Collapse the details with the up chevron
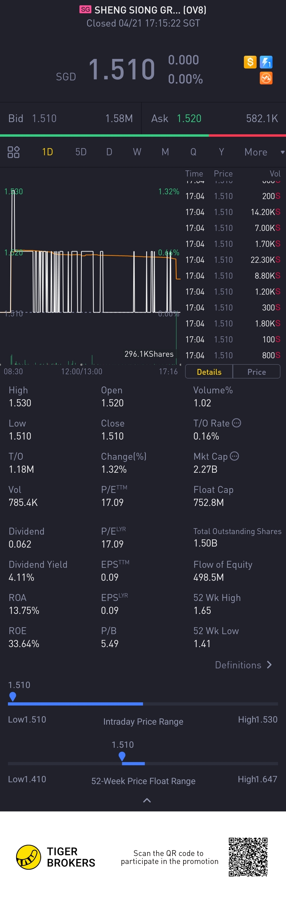The image size is (286, 903). [x=147, y=800]
